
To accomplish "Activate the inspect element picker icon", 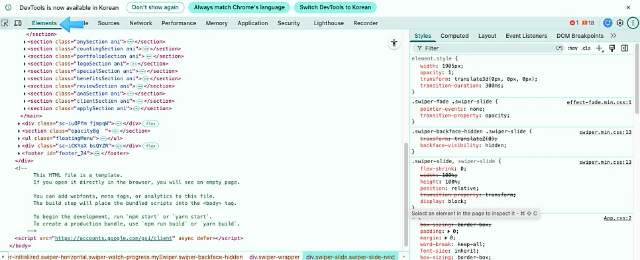I will [5, 23].
